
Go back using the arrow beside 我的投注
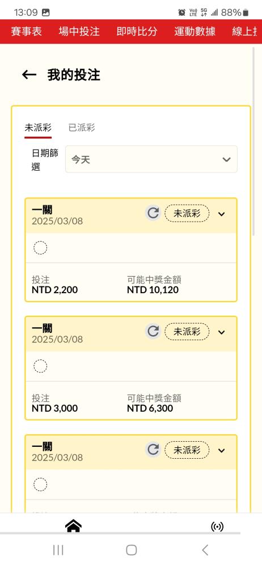click(29, 75)
